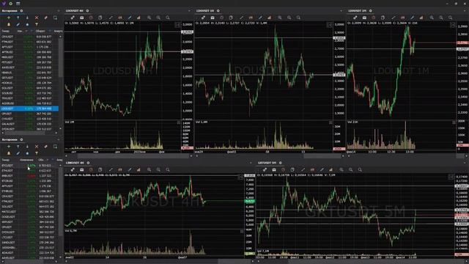Open bell alerts icon in upper watchlist
The height and width of the screenshot is (264, 469).
click(x=9, y=24)
